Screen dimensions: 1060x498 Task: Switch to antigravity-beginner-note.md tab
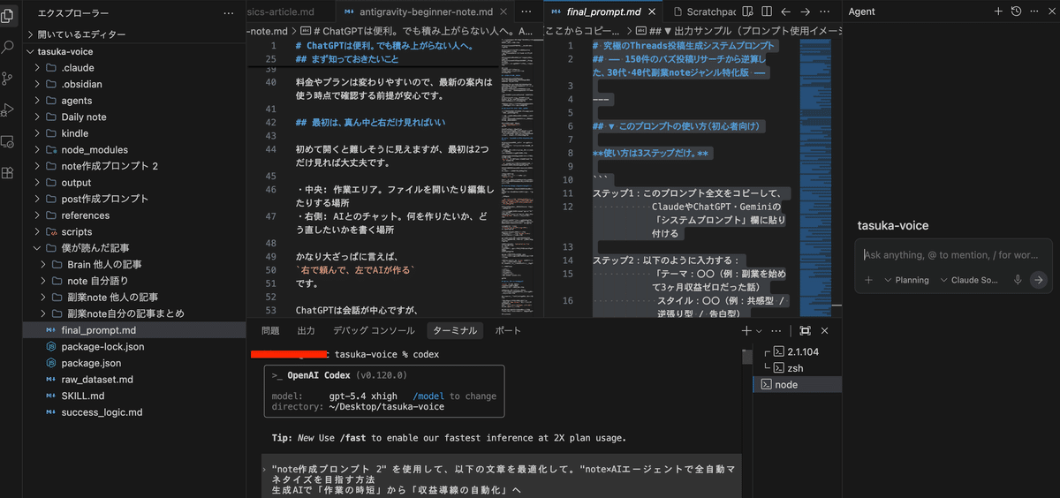(426, 12)
